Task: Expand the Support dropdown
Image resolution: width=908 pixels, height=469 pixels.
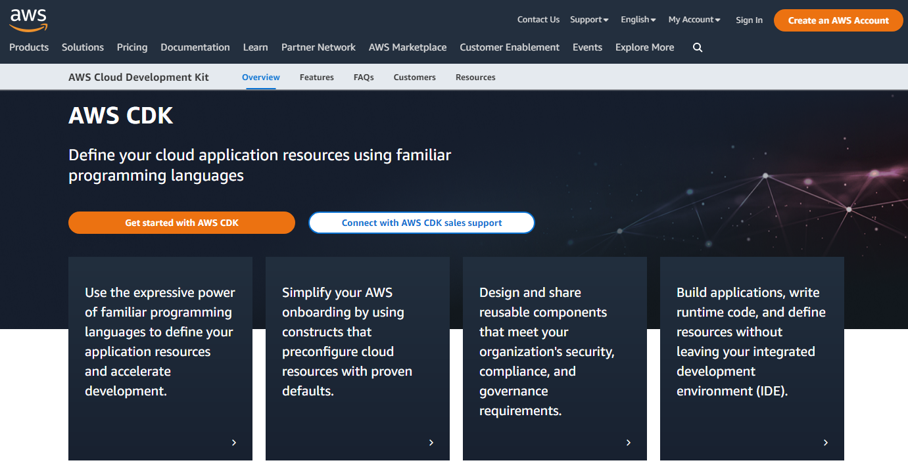Action: [x=588, y=20]
